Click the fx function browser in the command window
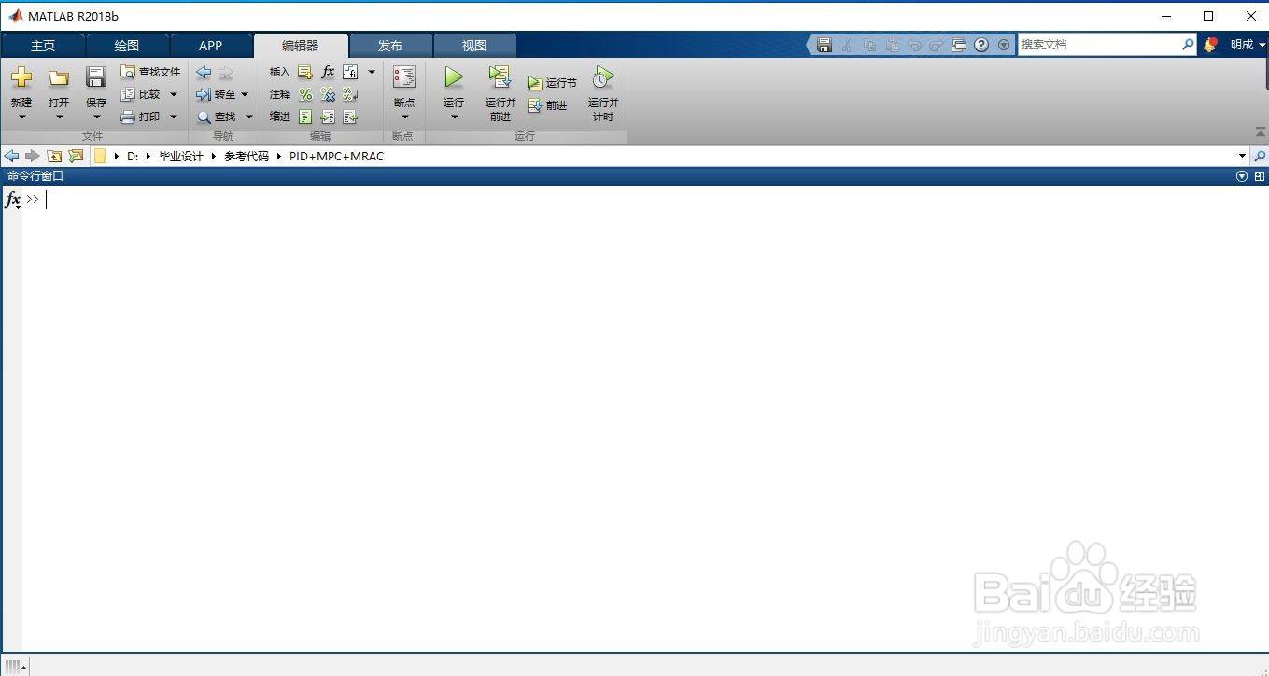This screenshot has height=676, width=1269. [13, 199]
